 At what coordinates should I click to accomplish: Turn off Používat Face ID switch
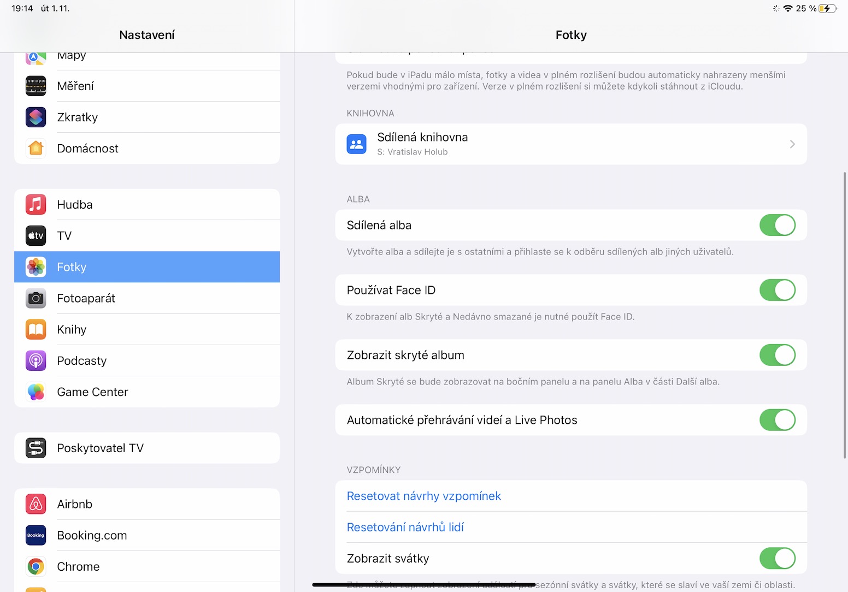777,290
